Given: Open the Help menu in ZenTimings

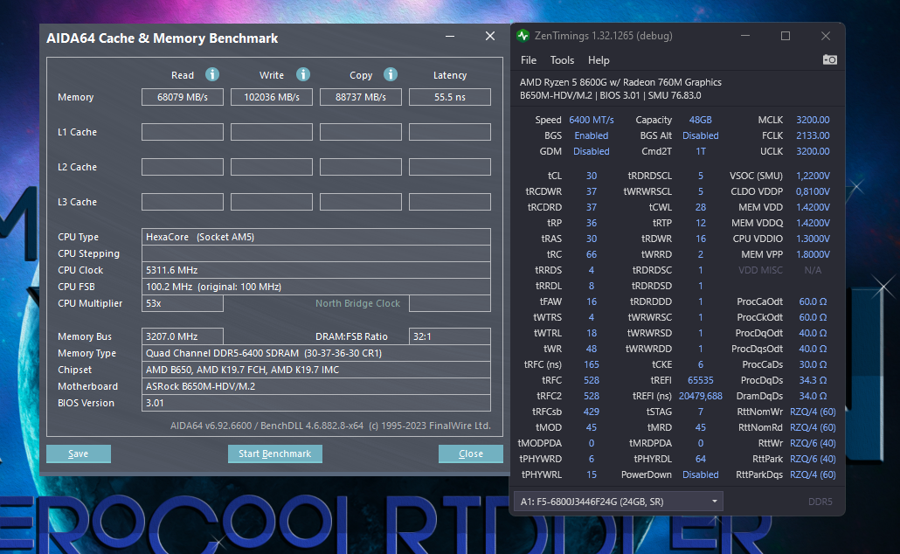Looking at the screenshot, I should [599, 60].
